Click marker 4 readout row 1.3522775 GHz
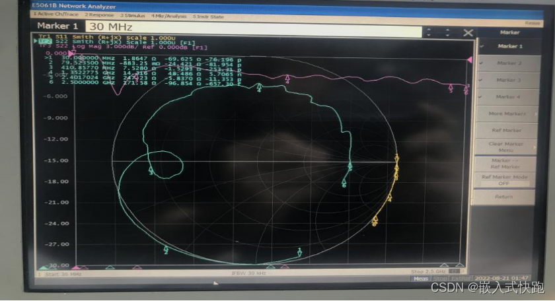The image size is (555, 301). (x=143, y=73)
